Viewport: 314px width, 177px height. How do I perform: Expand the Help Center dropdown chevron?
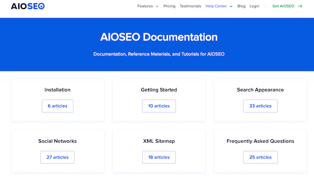tap(231, 6)
